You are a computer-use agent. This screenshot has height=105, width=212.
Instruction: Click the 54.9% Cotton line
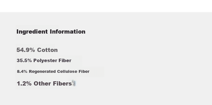tap(37, 50)
